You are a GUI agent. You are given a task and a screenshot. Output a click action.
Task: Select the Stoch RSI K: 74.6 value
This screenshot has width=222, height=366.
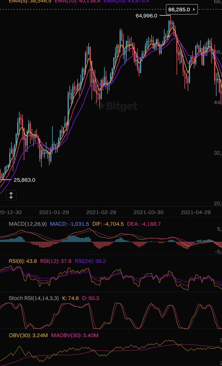point(70,298)
